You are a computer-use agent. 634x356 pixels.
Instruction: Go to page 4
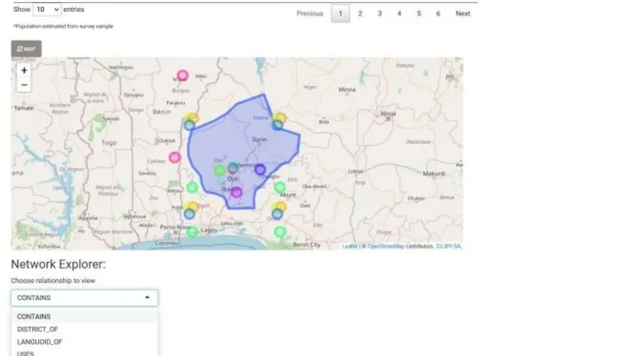[x=399, y=13]
